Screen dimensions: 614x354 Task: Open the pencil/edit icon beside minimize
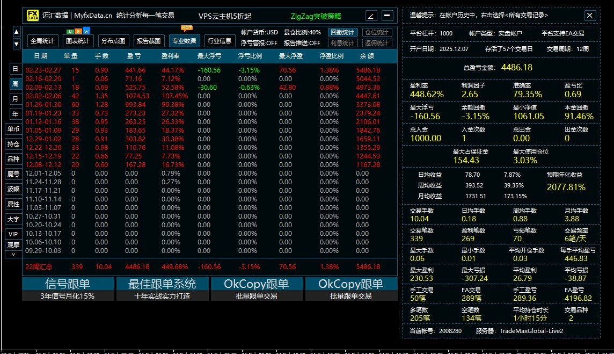(x=370, y=16)
